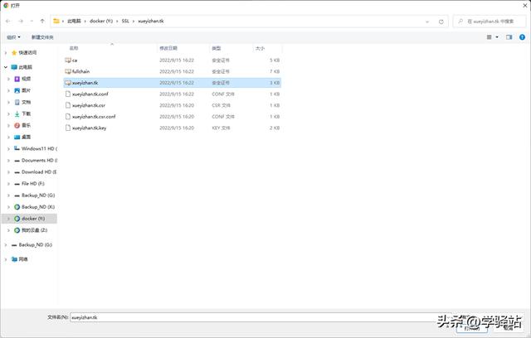Expand the 网络 tree node
This screenshot has height=338, width=531.
pos(6,259)
